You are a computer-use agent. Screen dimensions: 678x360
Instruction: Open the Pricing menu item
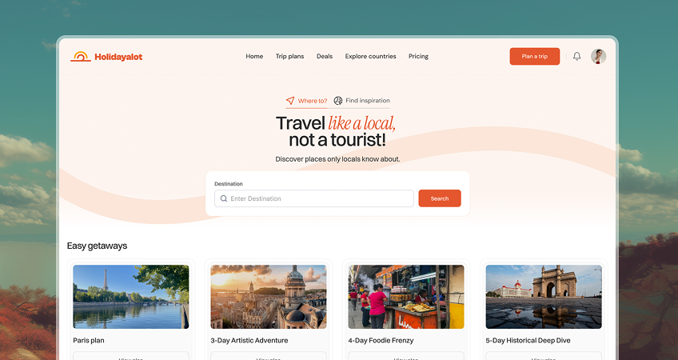coord(419,56)
